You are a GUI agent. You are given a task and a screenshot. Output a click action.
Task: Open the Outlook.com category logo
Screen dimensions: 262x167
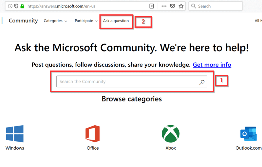pos(249,134)
